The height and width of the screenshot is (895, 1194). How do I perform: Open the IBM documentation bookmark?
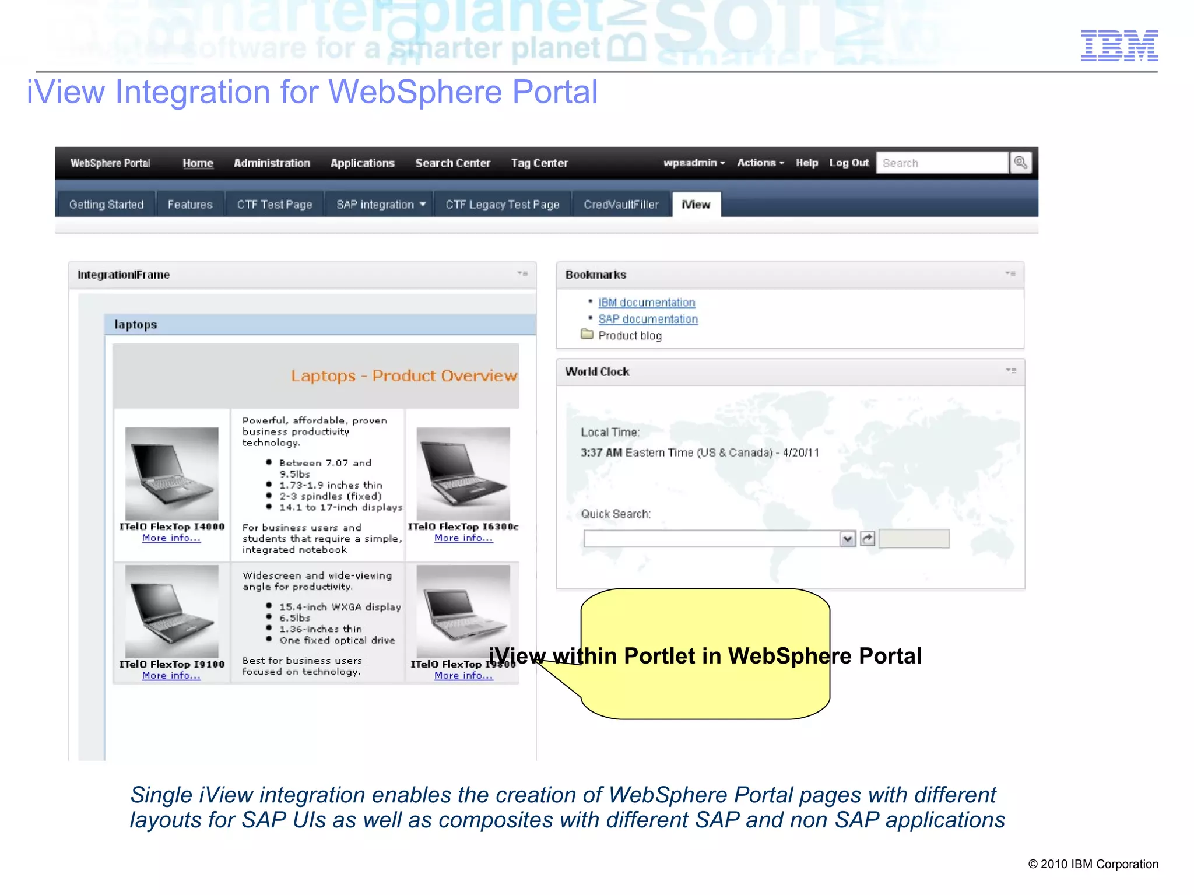pyautogui.click(x=647, y=303)
